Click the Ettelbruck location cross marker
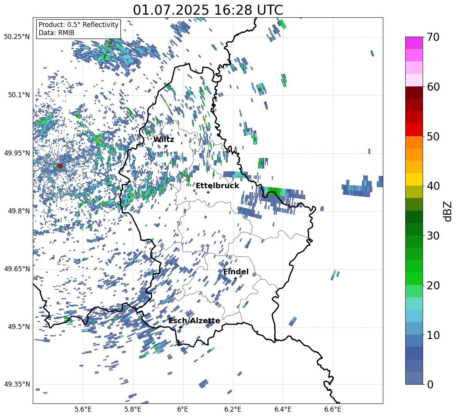Screen dimensions: 457x417 click(x=208, y=192)
